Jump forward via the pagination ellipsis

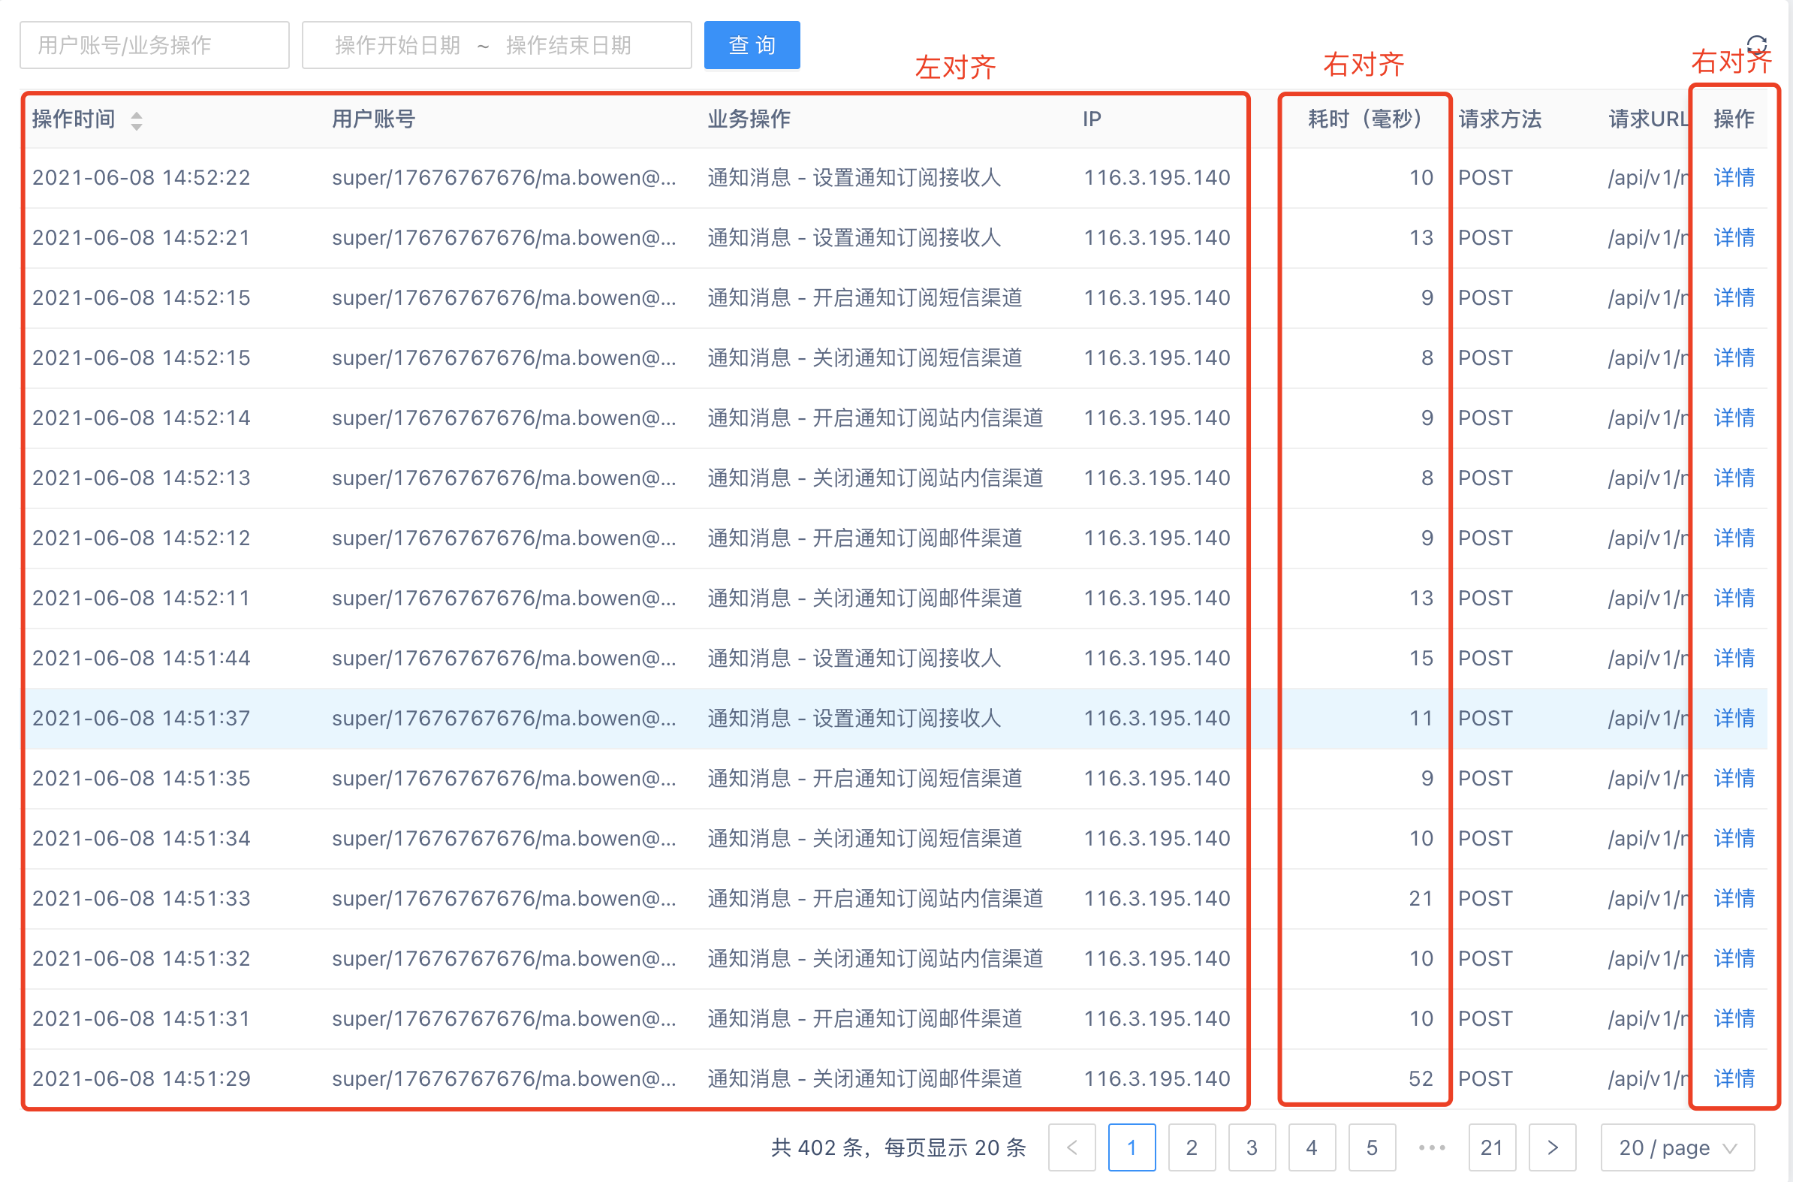[1431, 1147]
